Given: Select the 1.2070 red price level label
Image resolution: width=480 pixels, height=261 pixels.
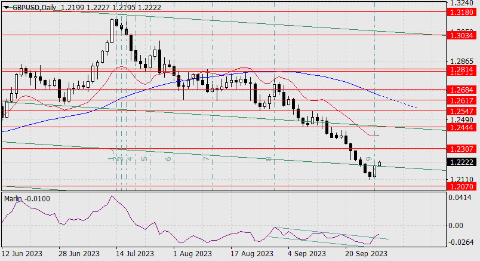Looking at the screenshot, I should click(x=461, y=186).
